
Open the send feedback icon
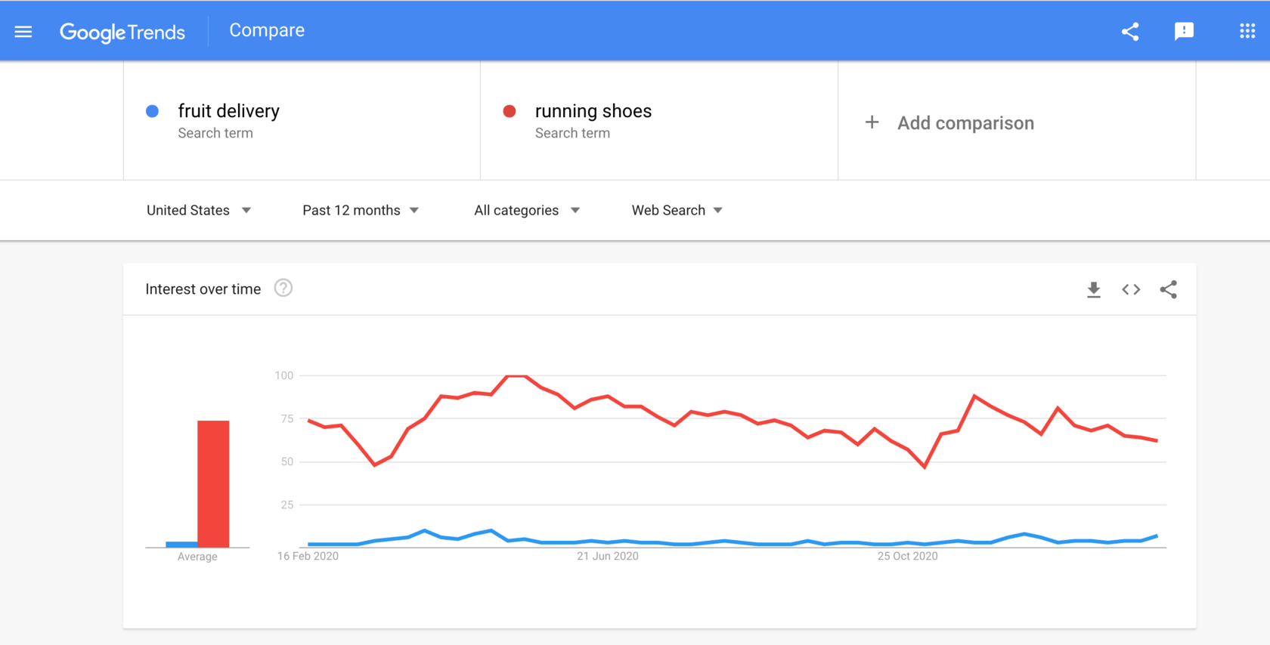pos(1184,31)
